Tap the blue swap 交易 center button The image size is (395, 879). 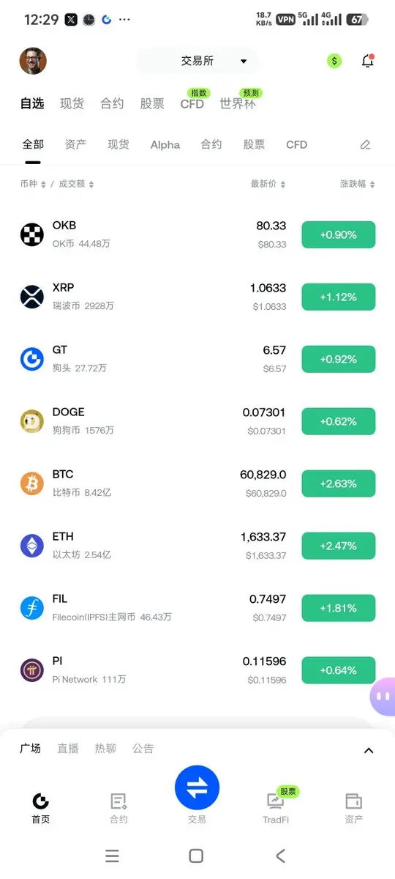click(197, 787)
